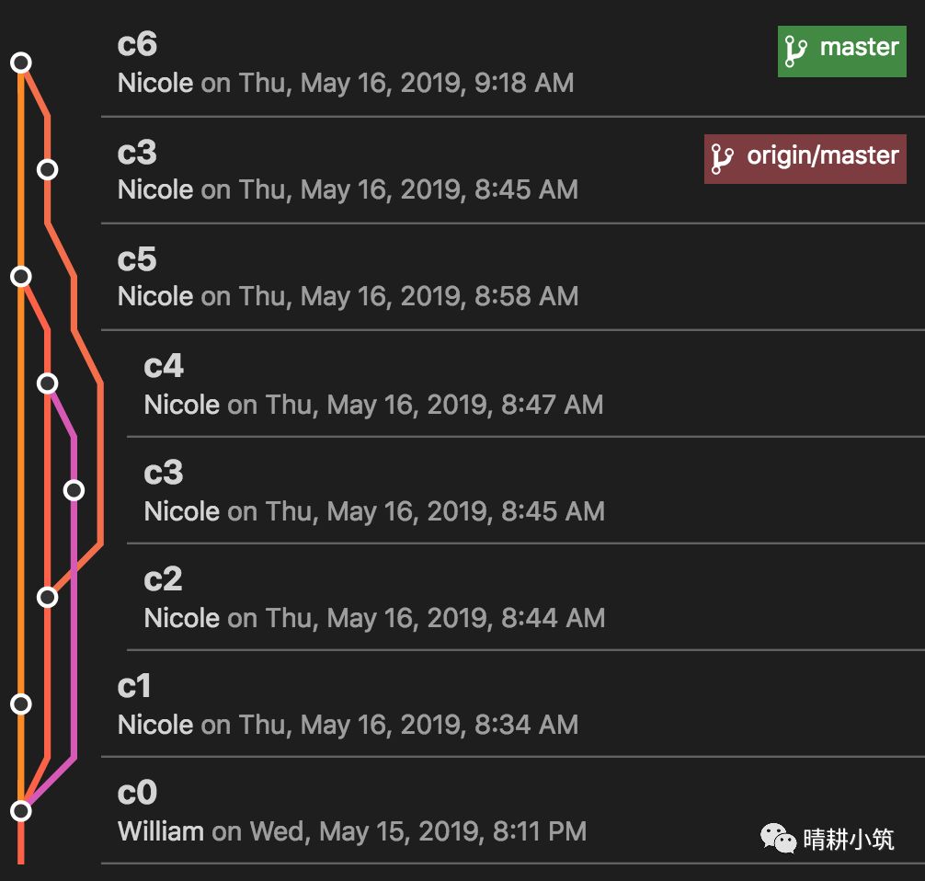This screenshot has width=925, height=881.
Task: Click the branch icon inside the origin/master label
Action: click(722, 158)
